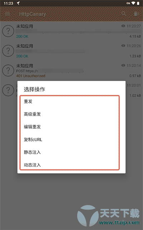Open the hamburger navigation menu
143x230 pixels.
[8, 14]
